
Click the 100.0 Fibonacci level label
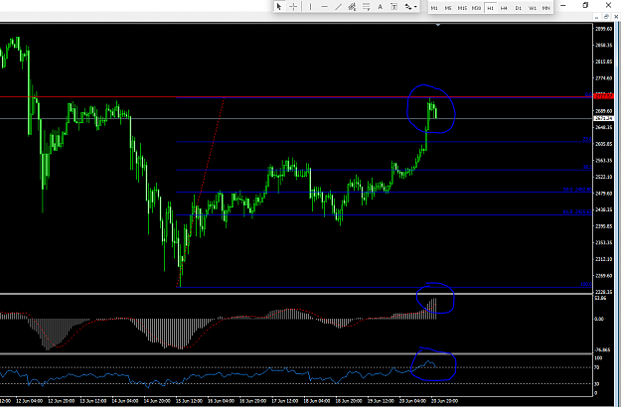[586, 284]
